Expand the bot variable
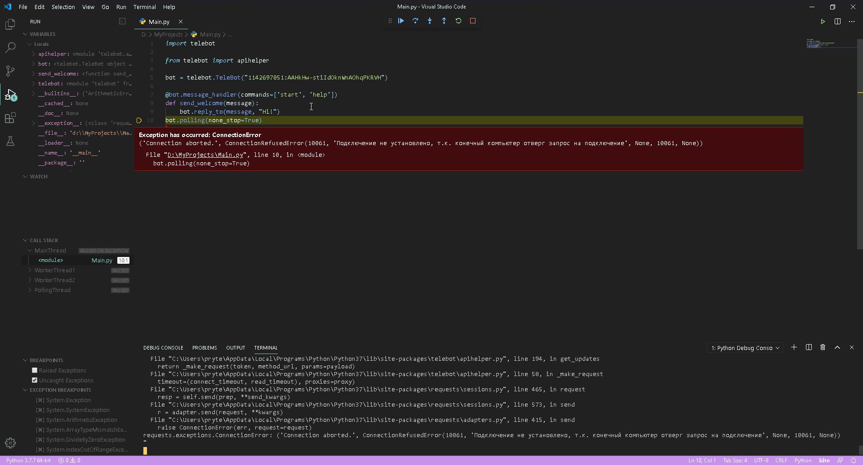Viewport: 863px width, 465px height. click(x=33, y=64)
